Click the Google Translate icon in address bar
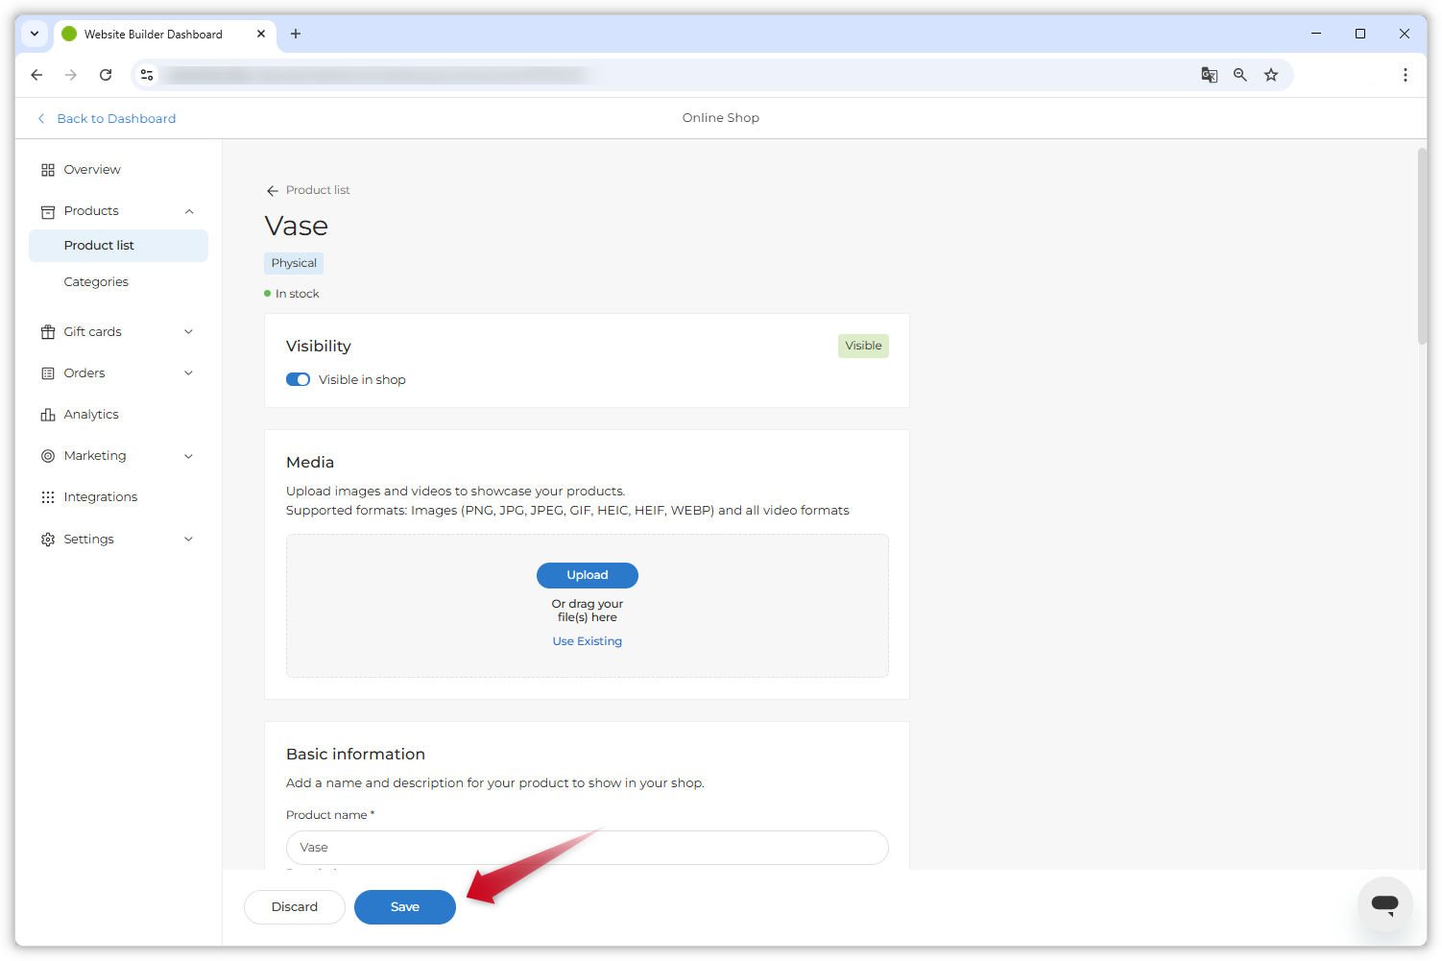The width and height of the screenshot is (1442, 961). pos(1209,74)
